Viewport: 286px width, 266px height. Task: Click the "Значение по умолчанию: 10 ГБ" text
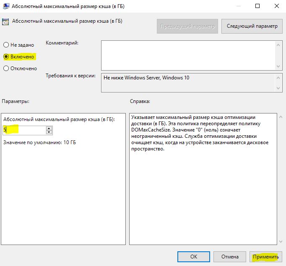(39, 142)
